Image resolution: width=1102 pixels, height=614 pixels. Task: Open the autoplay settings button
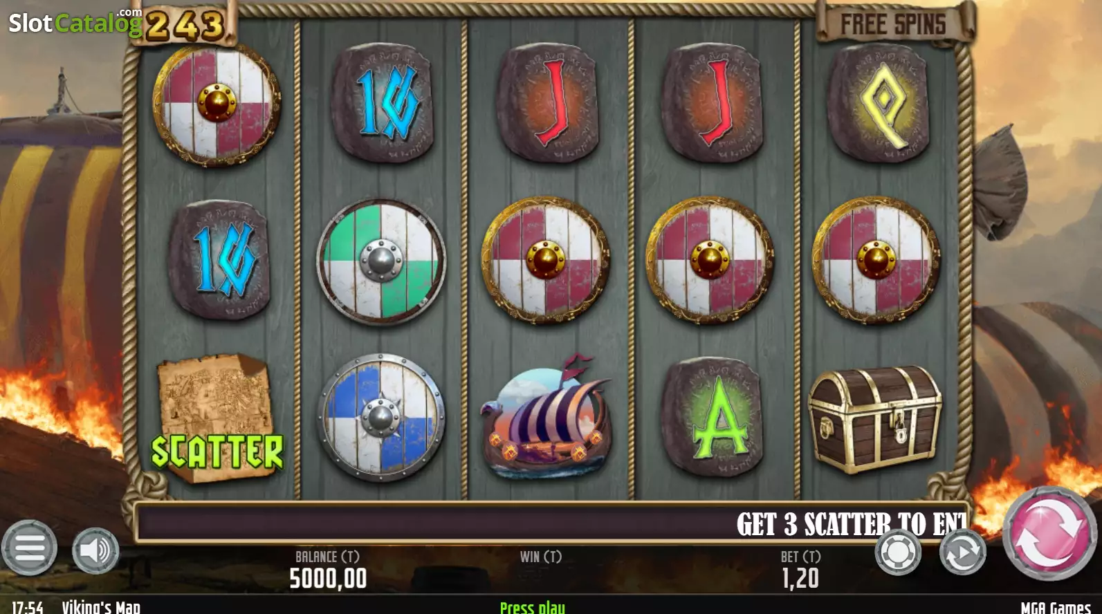click(962, 552)
